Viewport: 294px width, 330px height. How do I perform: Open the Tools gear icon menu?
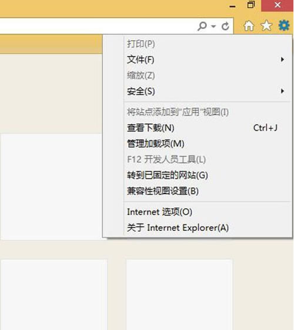(284, 25)
